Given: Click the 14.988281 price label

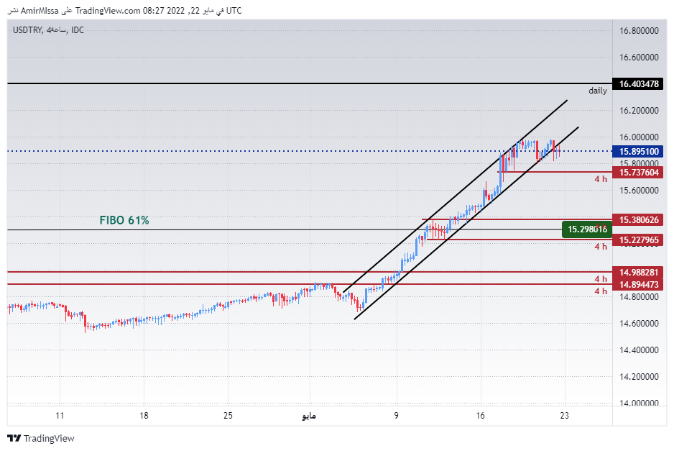Looking at the screenshot, I should (638, 273).
